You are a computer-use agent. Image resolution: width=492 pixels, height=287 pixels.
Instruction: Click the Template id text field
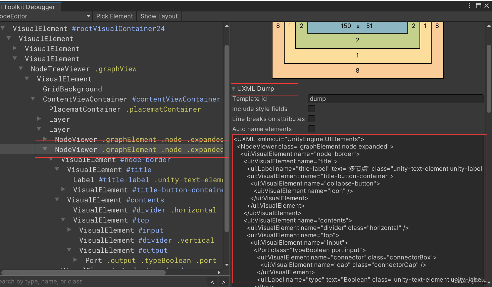pyautogui.click(x=396, y=99)
